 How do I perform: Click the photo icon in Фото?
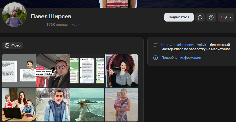point(7,45)
